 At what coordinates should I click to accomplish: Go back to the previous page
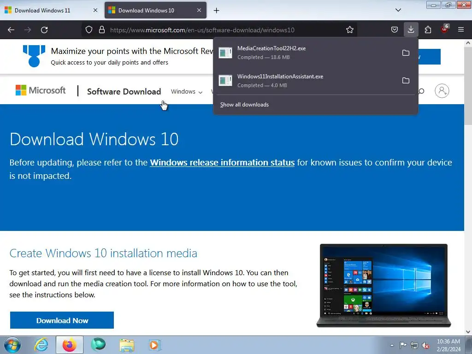11,30
